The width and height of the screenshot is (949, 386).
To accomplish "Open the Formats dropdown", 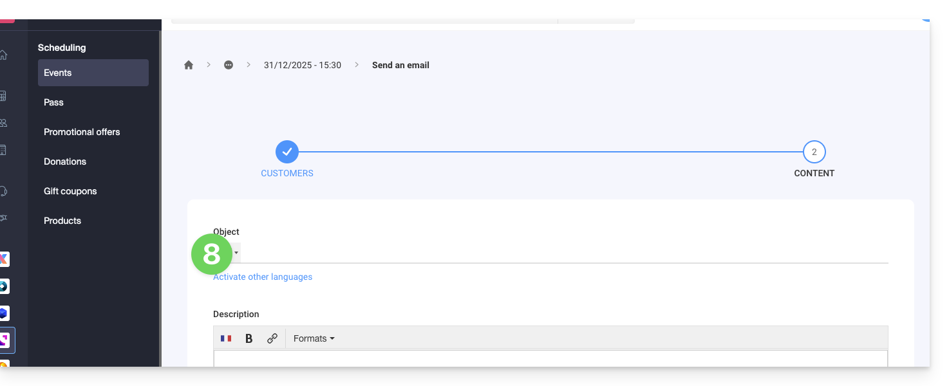I will coord(314,338).
